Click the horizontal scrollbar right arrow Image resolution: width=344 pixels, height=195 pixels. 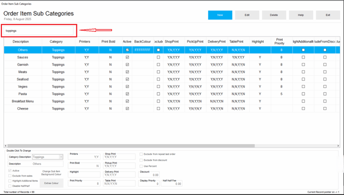click(338, 145)
